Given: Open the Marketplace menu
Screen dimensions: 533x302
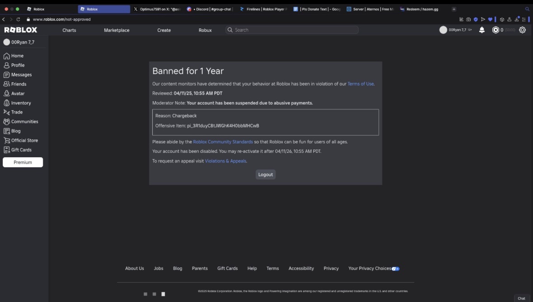Looking at the screenshot, I should (117, 30).
